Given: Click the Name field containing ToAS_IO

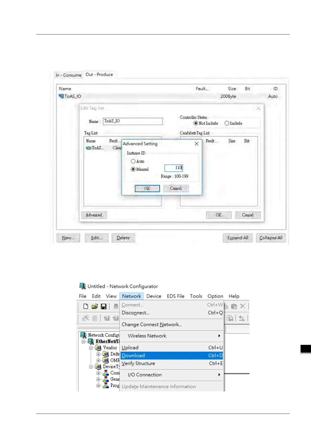Looking at the screenshot, I should [133, 121].
